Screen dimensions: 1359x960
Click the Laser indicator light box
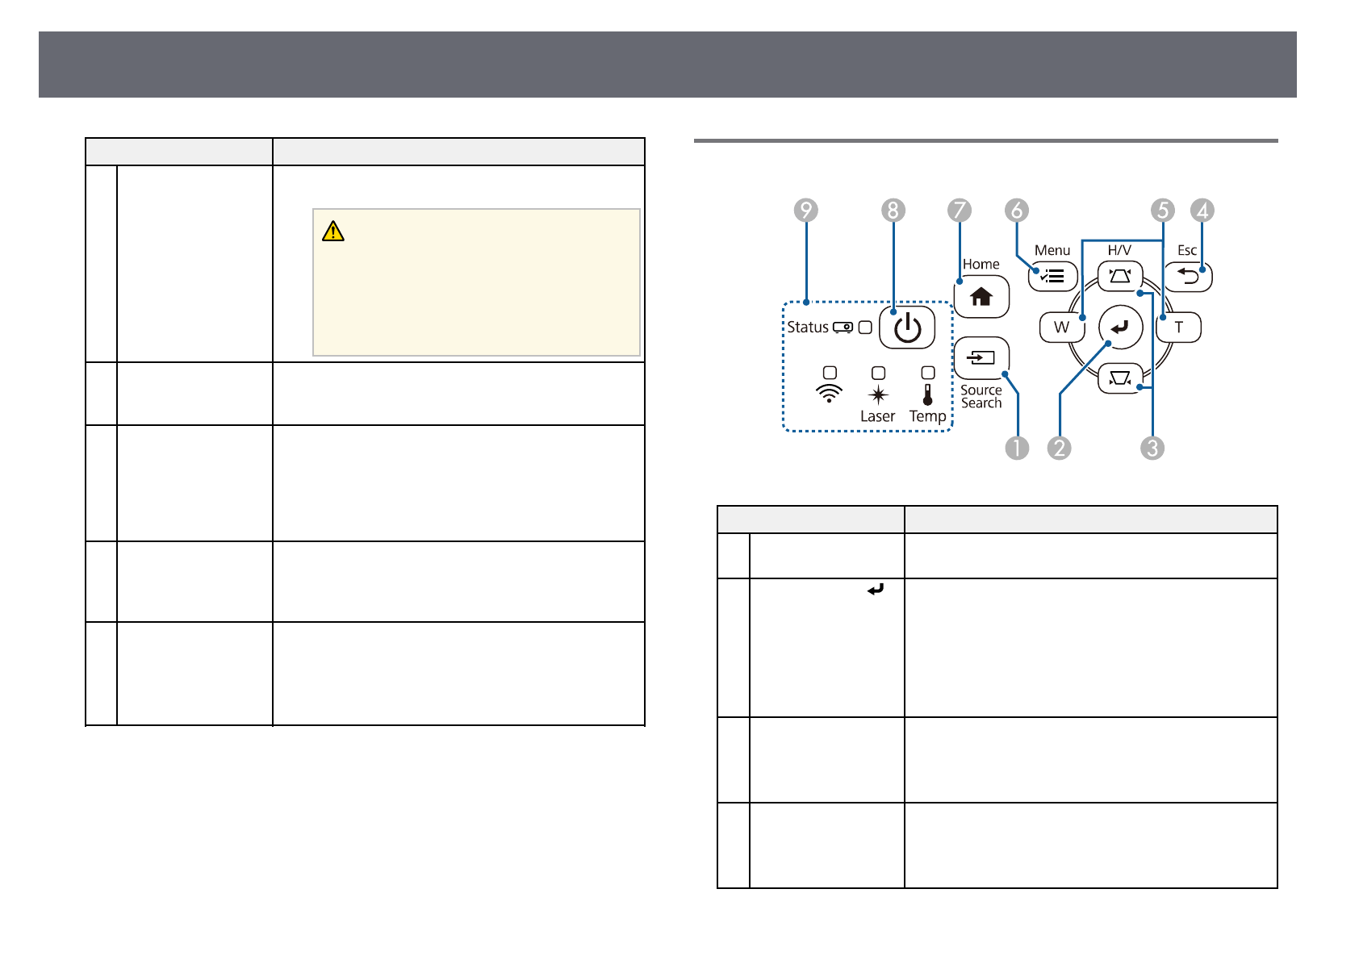point(878,373)
